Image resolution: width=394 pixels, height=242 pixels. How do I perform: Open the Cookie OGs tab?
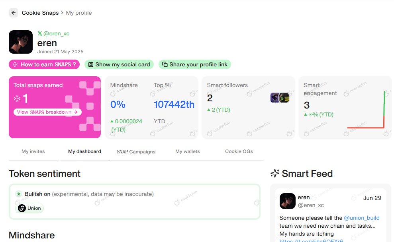pyautogui.click(x=239, y=151)
